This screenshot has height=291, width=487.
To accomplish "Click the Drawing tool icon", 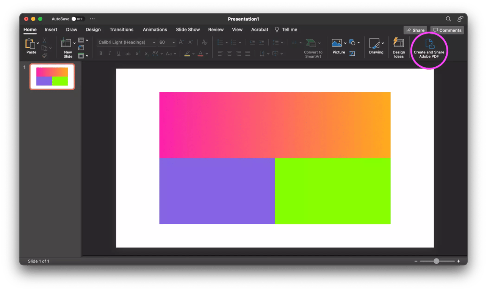I will 374,43.
